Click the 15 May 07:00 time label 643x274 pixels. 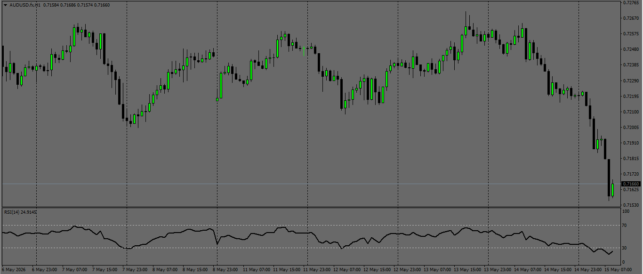618,270
